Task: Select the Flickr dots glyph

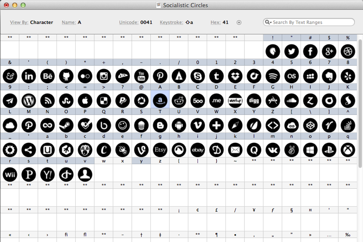Action: pos(85,76)
